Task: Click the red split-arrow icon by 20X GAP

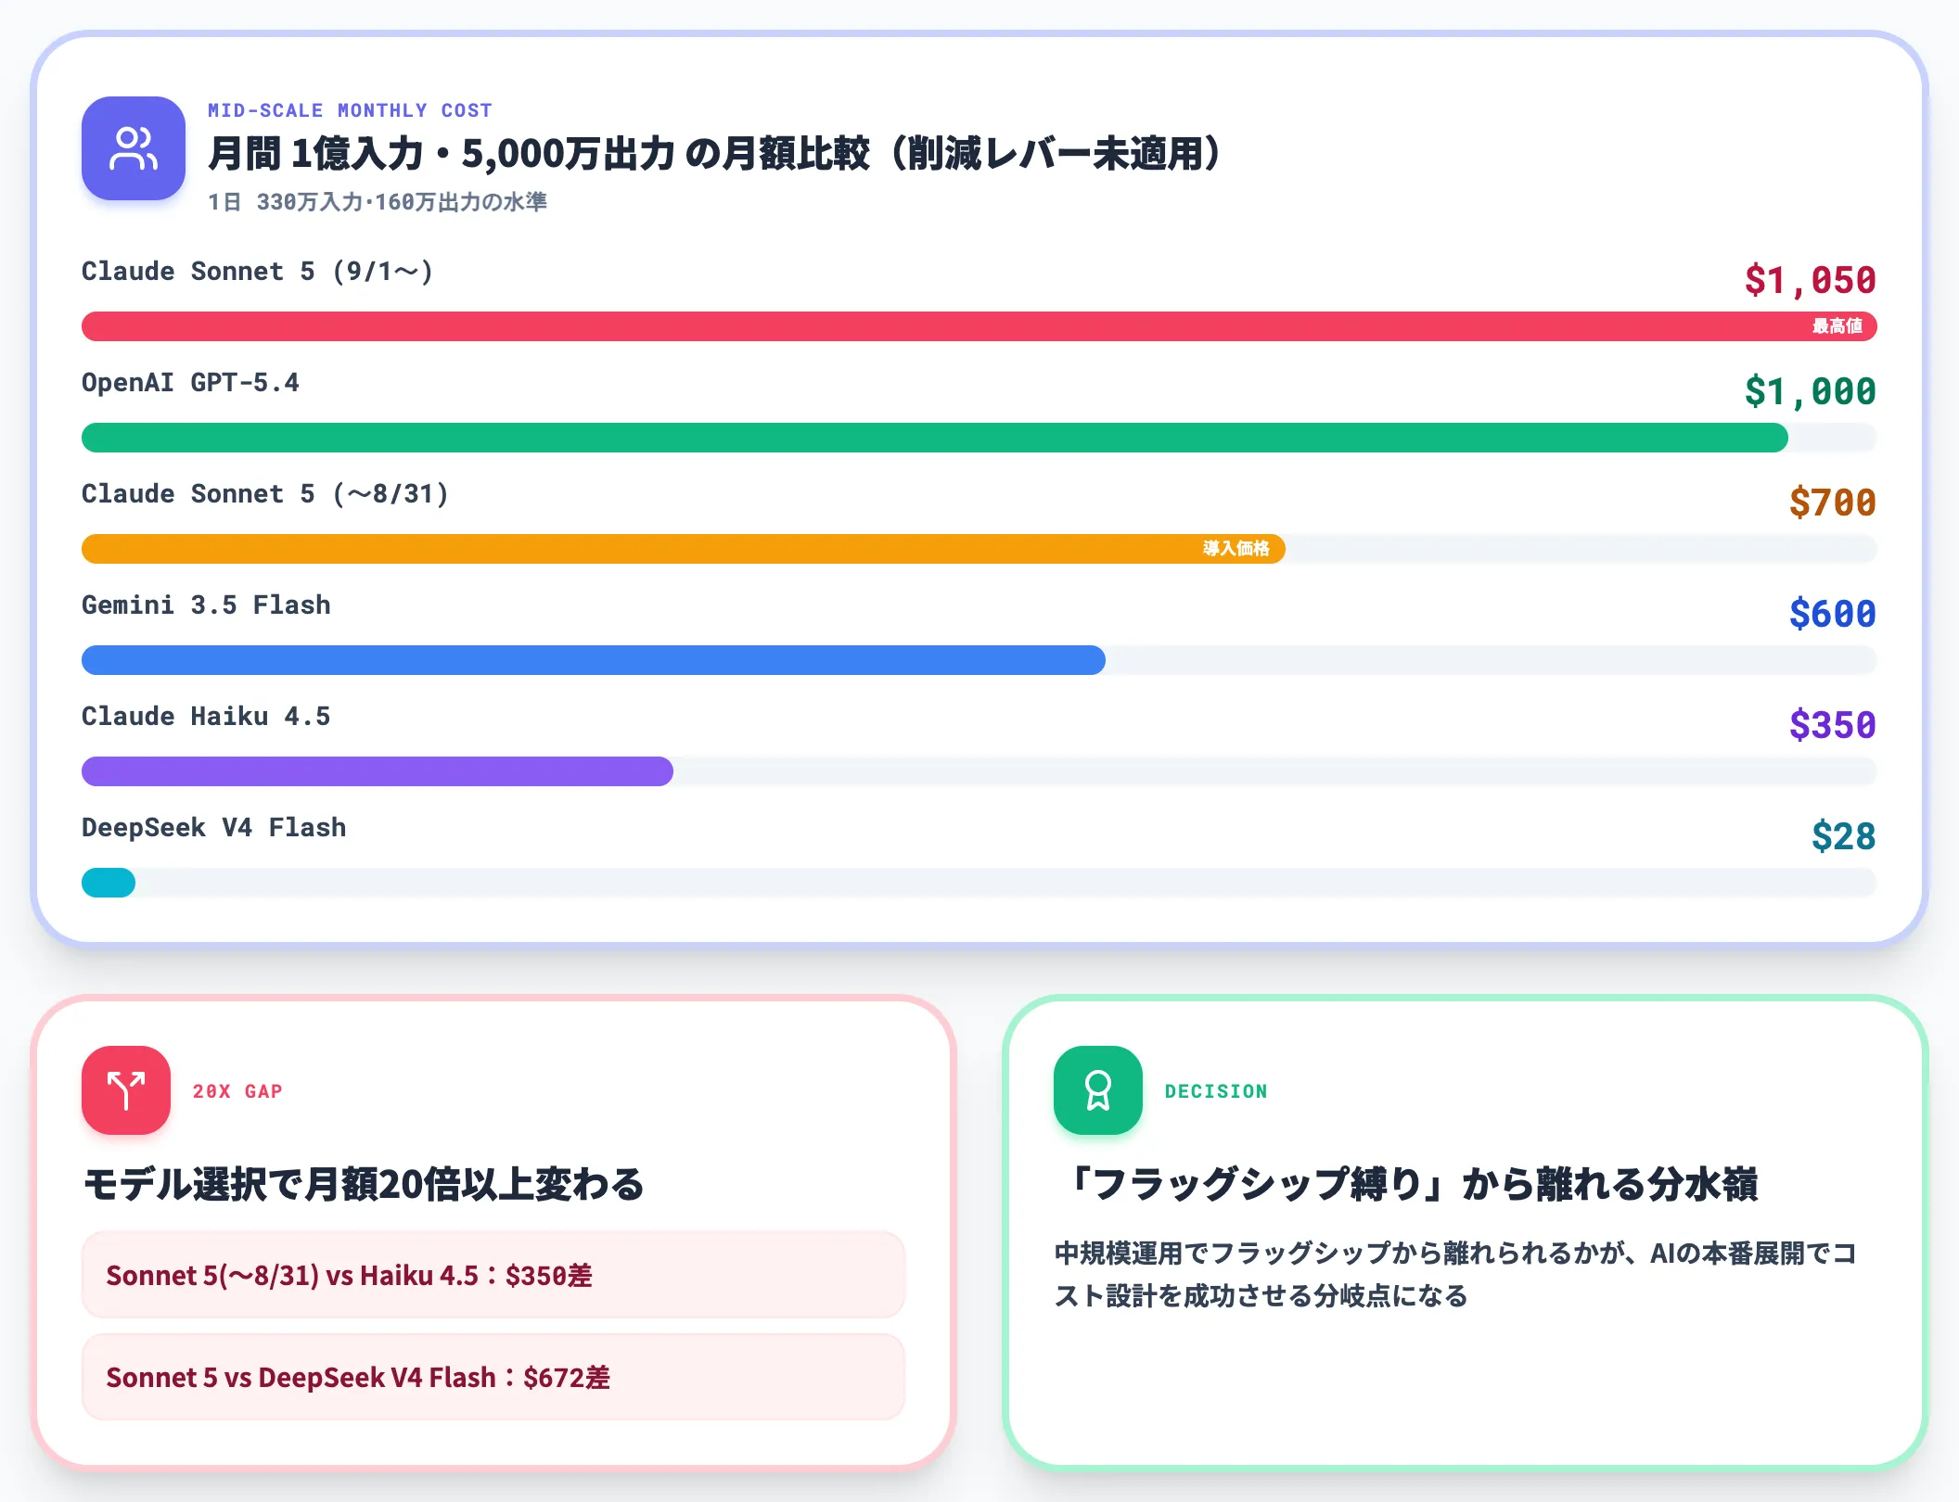Action: click(126, 1090)
